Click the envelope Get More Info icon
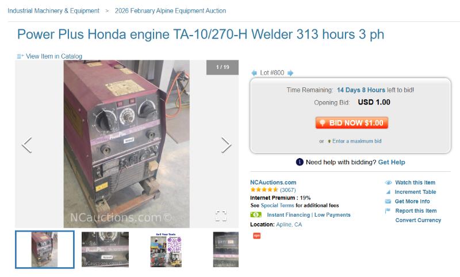Image resolution: width=460 pixels, height=277 pixels. pos(388,201)
